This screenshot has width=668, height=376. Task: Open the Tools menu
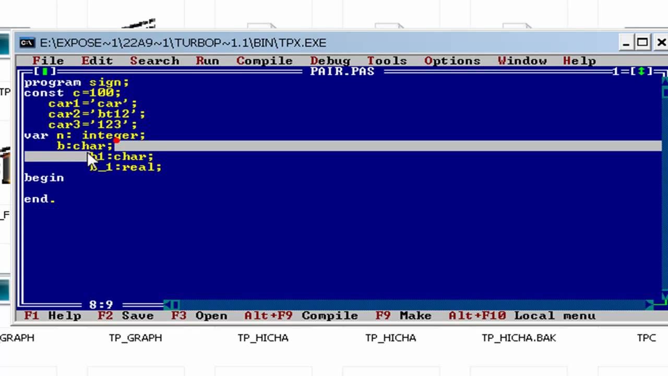[387, 61]
